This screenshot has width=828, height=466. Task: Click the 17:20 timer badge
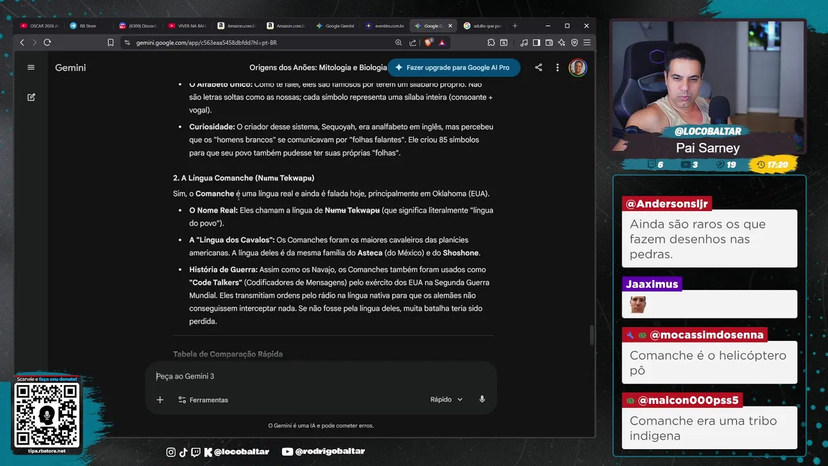click(772, 164)
